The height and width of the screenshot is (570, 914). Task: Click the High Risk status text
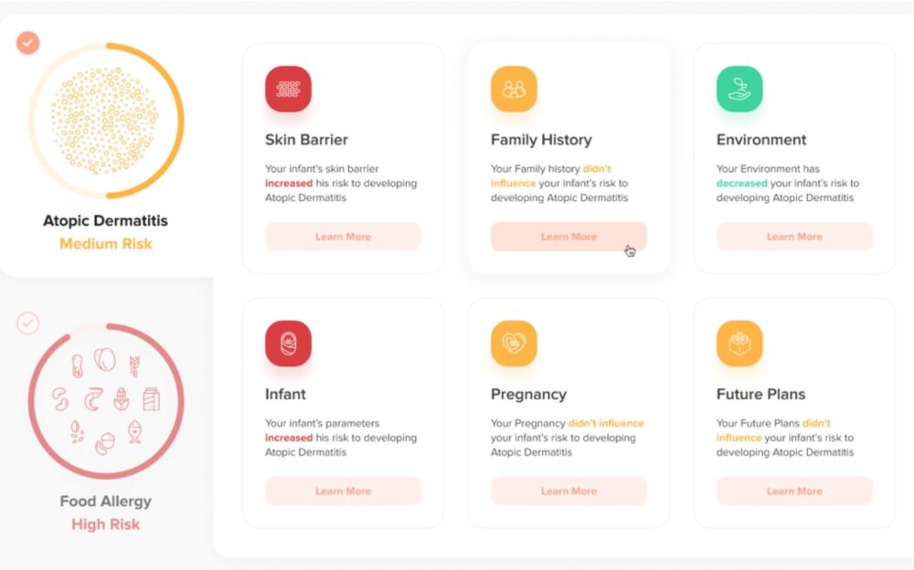coord(106,524)
